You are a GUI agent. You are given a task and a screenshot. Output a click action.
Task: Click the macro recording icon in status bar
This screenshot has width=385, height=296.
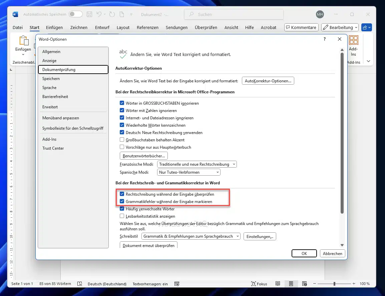[x=177, y=284]
